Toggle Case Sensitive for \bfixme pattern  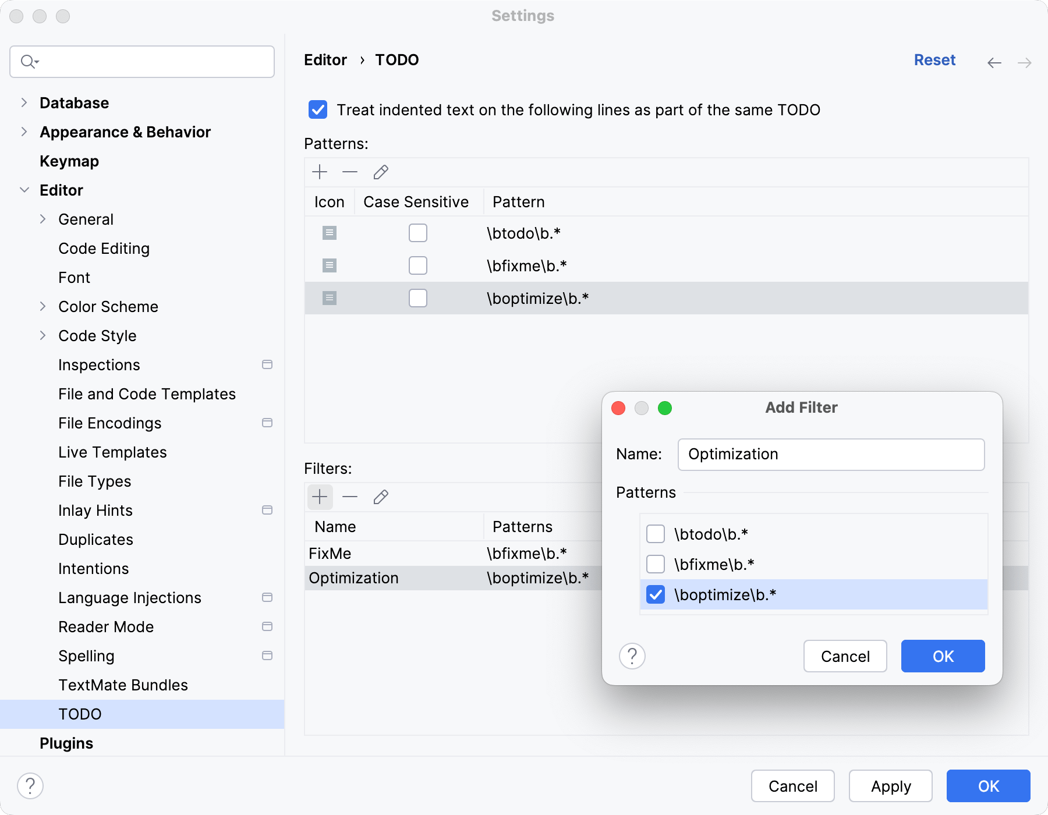tap(418, 265)
